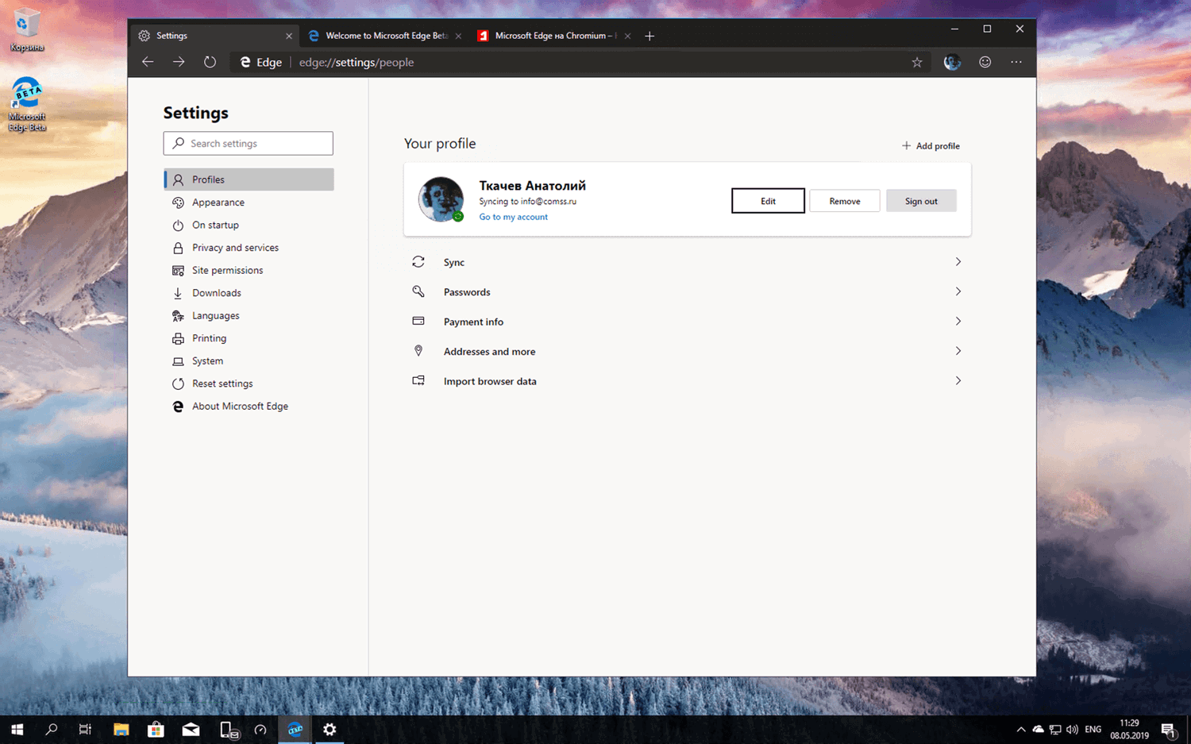1191x744 pixels.
Task: Open the profile avatar menu in toolbar
Action: click(x=952, y=62)
